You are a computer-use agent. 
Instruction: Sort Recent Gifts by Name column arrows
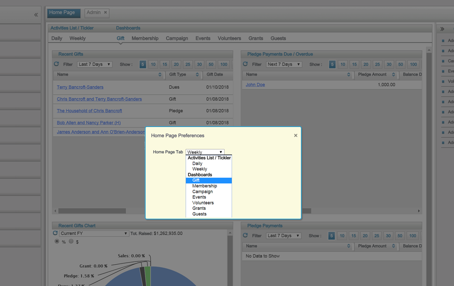point(160,75)
